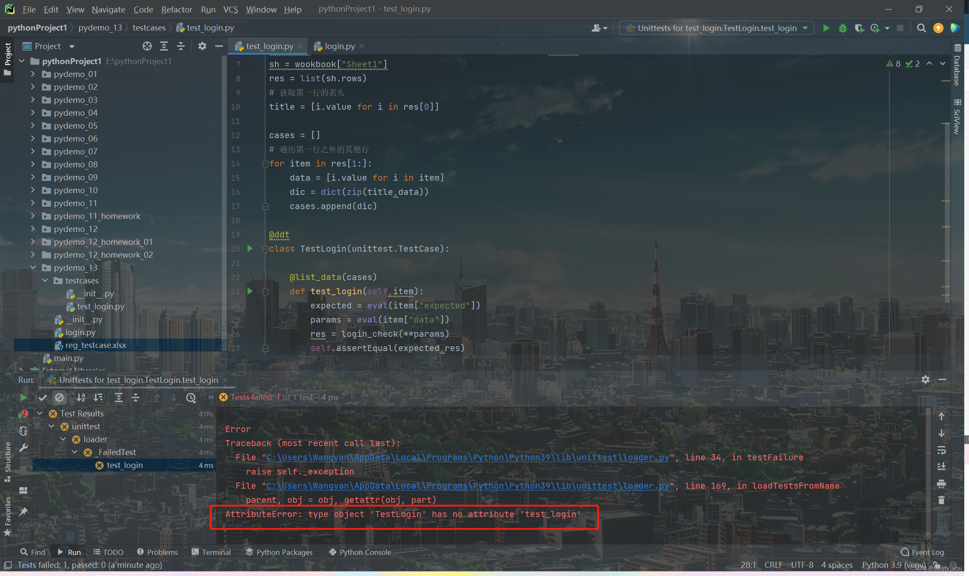Open the Refactor menu
The image size is (969, 576).
176,9
